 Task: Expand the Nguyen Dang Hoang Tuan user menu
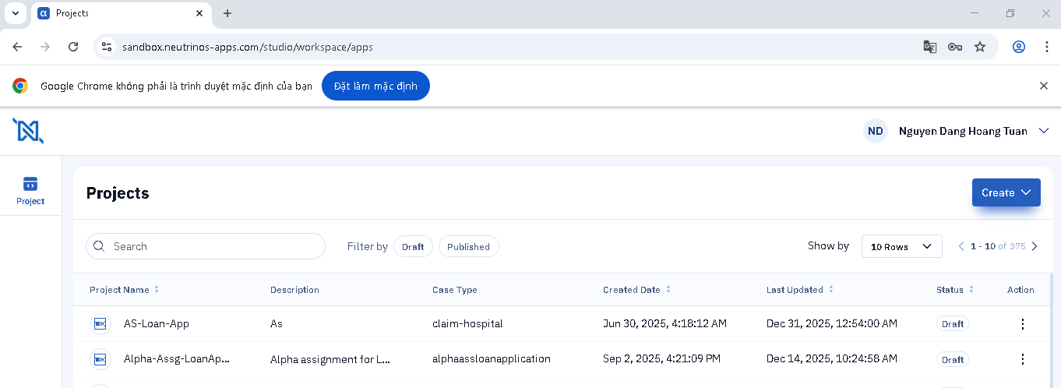coord(1043,131)
